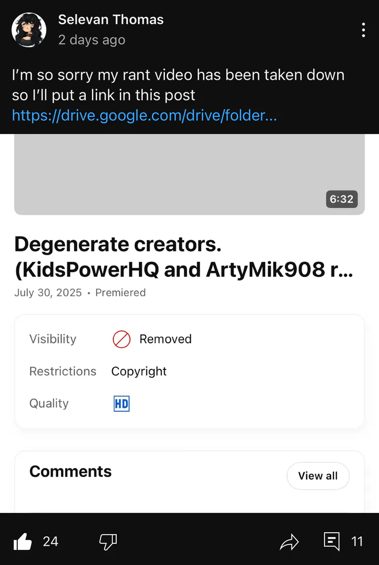Viewport: 379px width, 565px height.
Task: Open post comments via comment icon
Action: [331, 542]
